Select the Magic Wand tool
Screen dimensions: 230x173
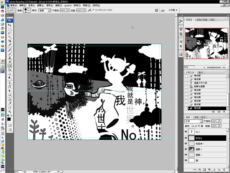coord(10,37)
